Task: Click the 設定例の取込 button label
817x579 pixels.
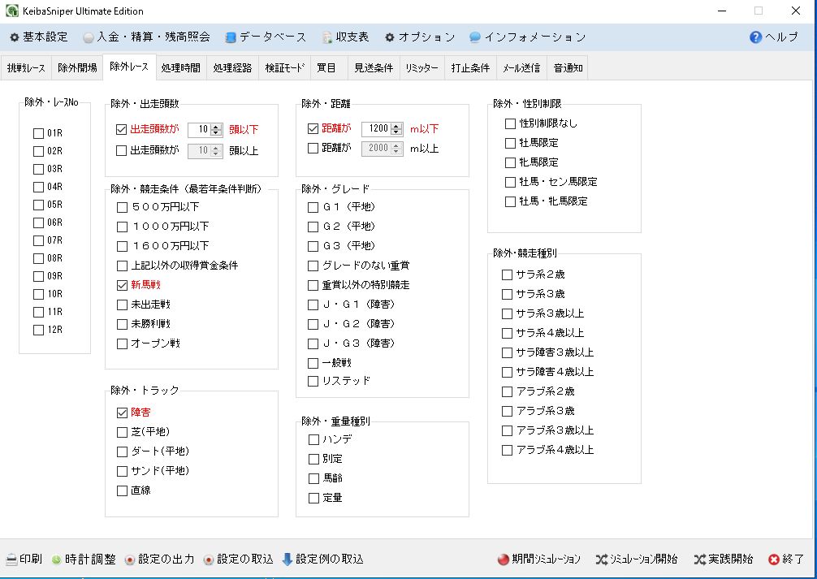Action: (330, 560)
